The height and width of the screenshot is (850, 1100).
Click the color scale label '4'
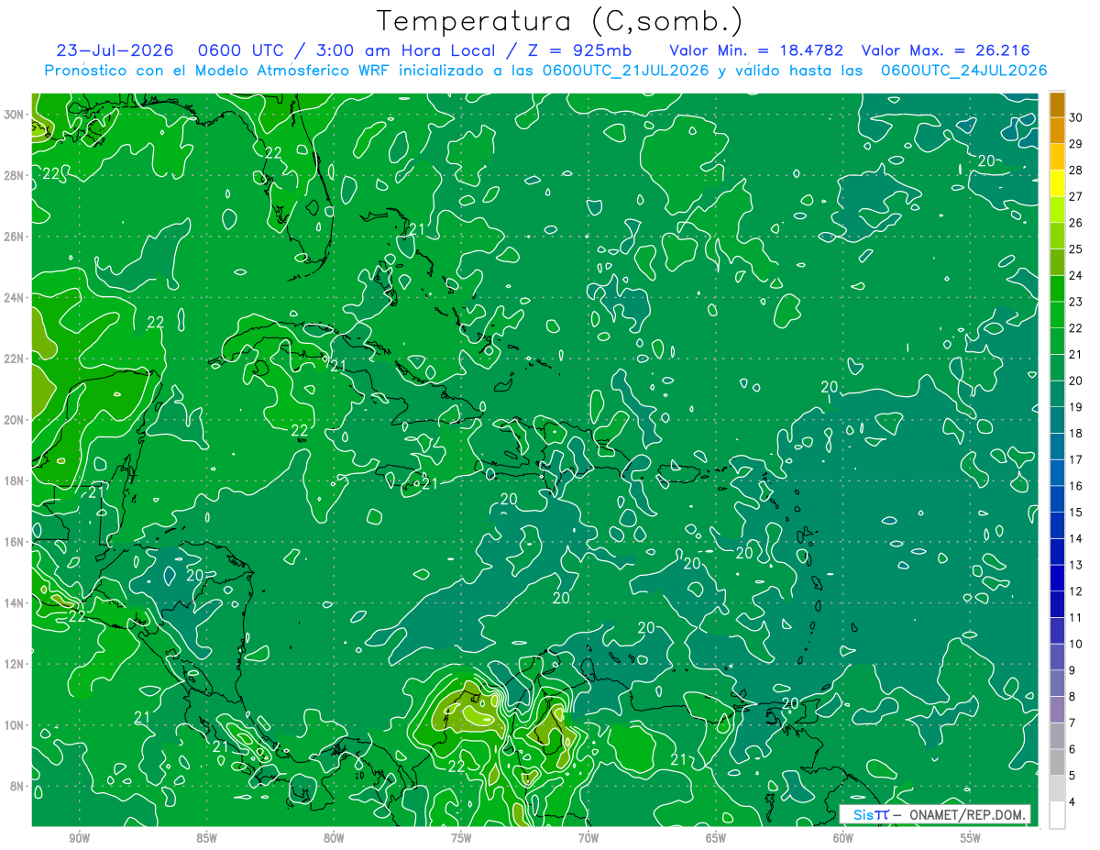pyautogui.click(x=1072, y=802)
